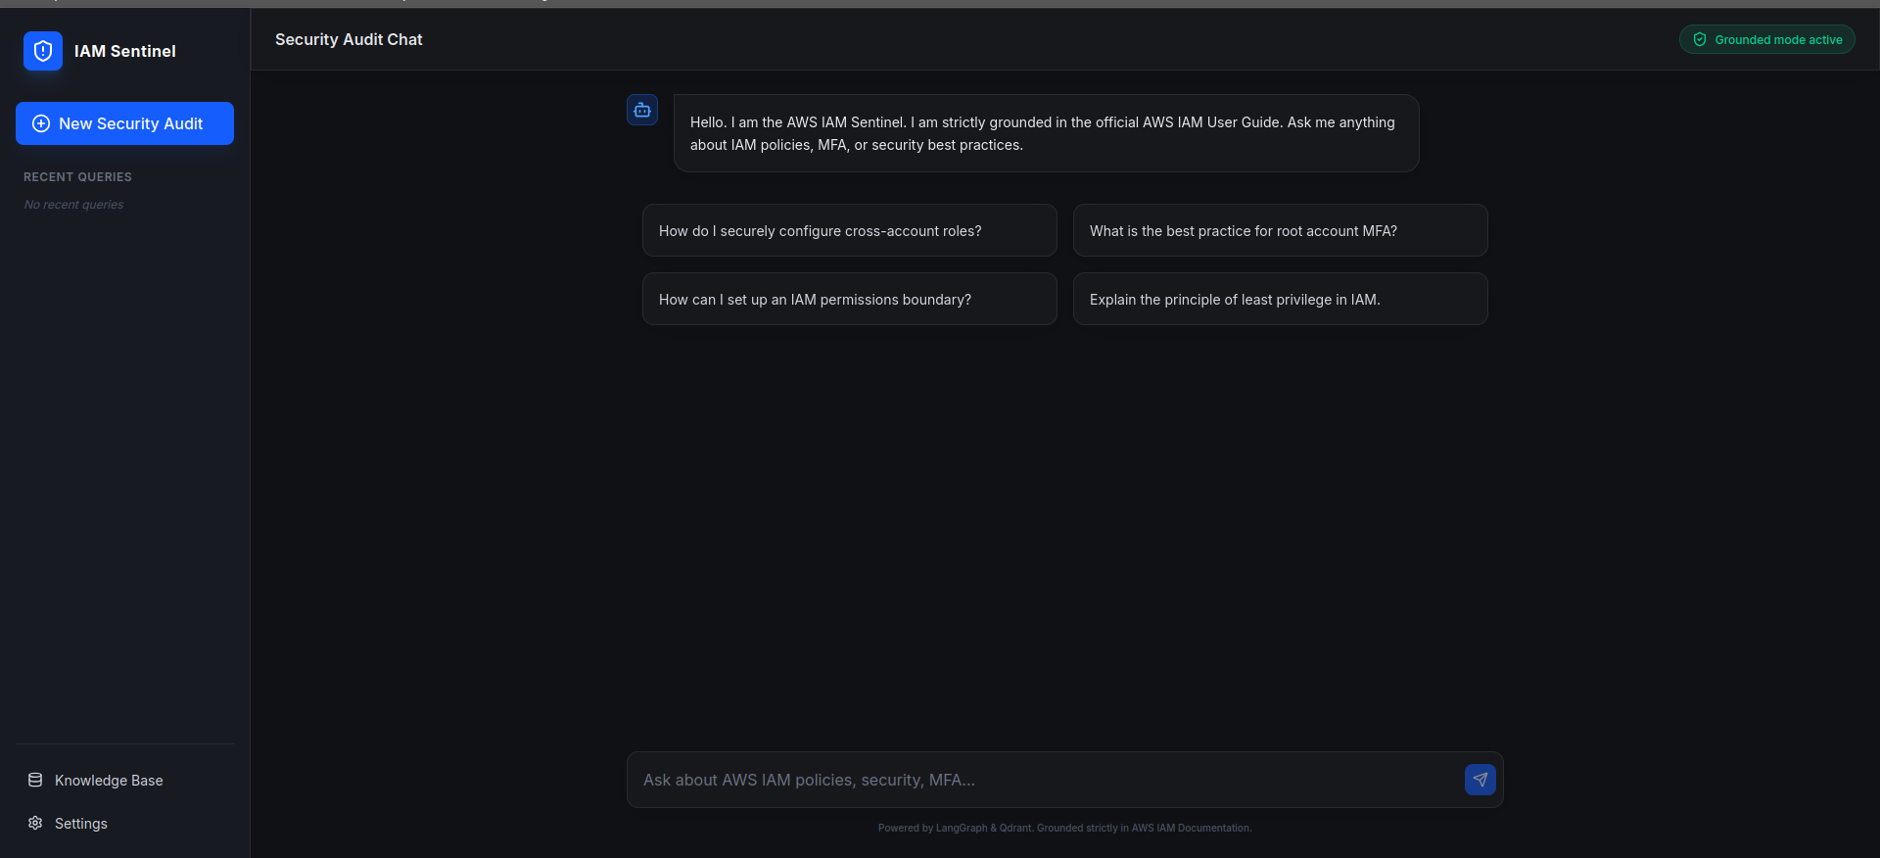Image resolution: width=1880 pixels, height=858 pixels.
Task: Click the Settings gear icon
Action: tap(35, 823)
